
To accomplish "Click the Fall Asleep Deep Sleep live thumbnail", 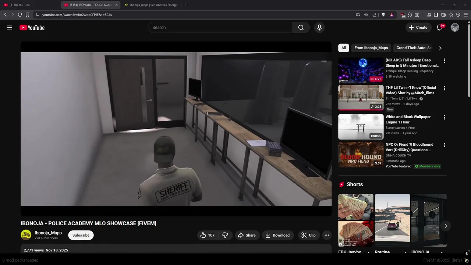I will 361,70.
